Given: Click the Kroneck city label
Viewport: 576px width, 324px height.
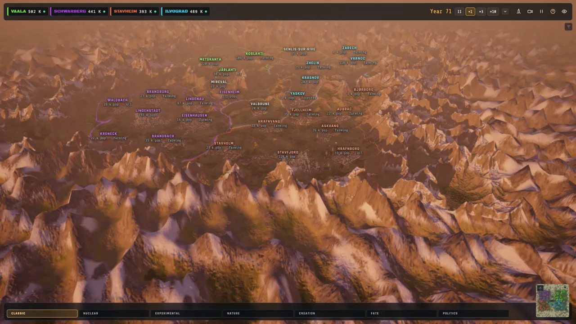Looking at the screenshot, I should pos(108,134).
